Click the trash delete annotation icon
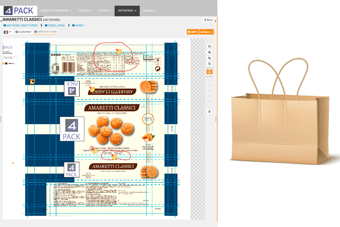Viewport: 340px width, 227px height. pyautogui.click(x=209, y=112)
